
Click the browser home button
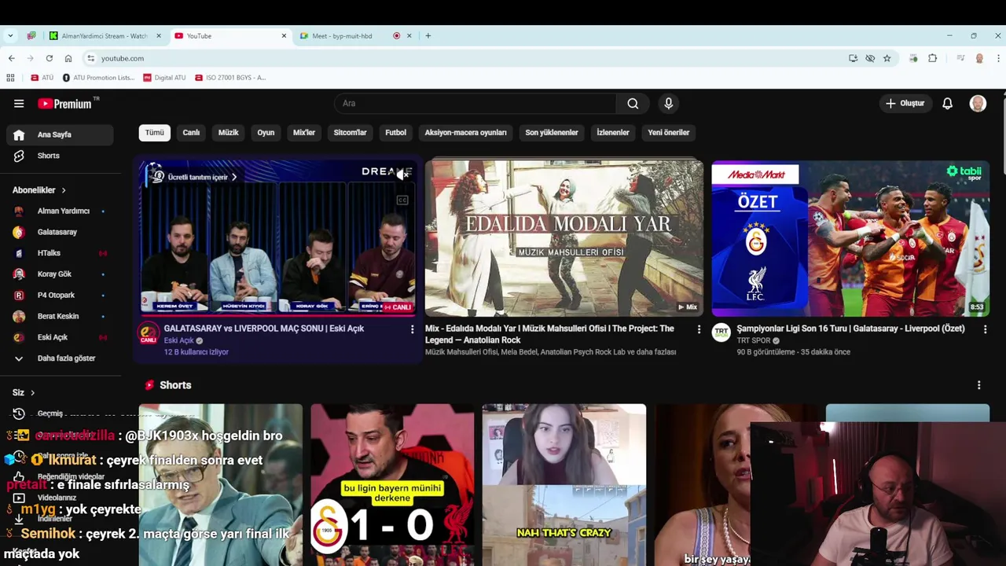point(68,58)
